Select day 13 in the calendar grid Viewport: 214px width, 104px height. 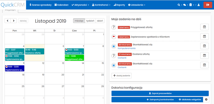tap(55, 67)
